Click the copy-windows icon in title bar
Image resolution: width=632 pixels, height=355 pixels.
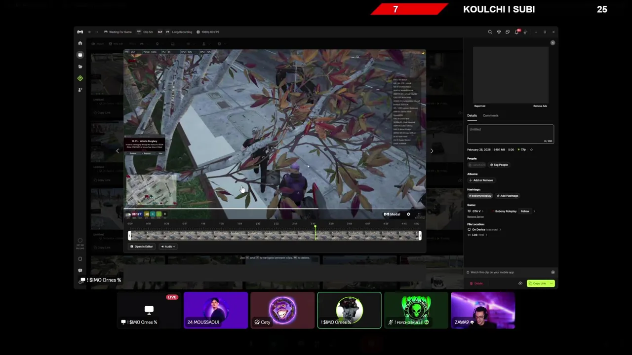pos(508,32)
